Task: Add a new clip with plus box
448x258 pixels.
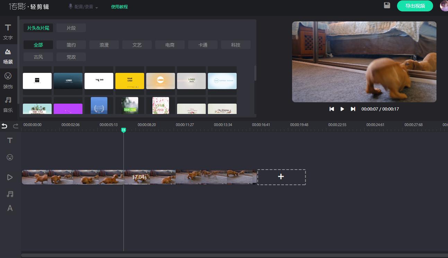Action: (281, 177)
